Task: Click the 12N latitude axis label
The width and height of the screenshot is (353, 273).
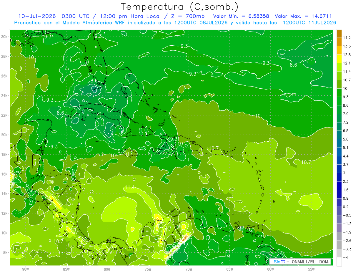Action: pos(5,213)
